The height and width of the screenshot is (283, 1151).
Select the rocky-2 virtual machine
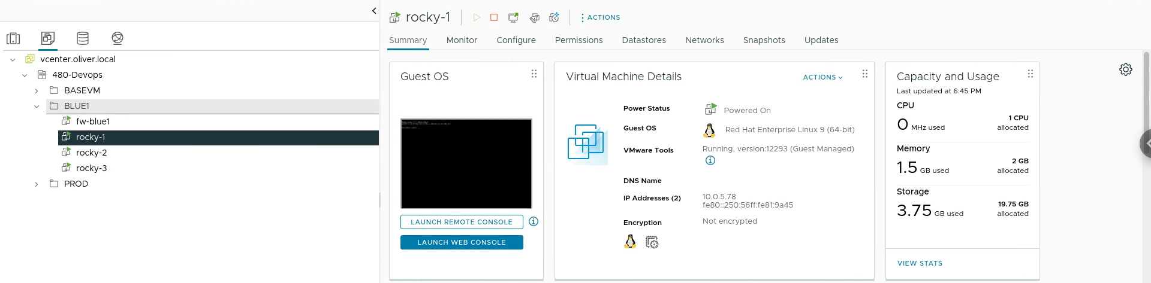[x=92, y=153]
